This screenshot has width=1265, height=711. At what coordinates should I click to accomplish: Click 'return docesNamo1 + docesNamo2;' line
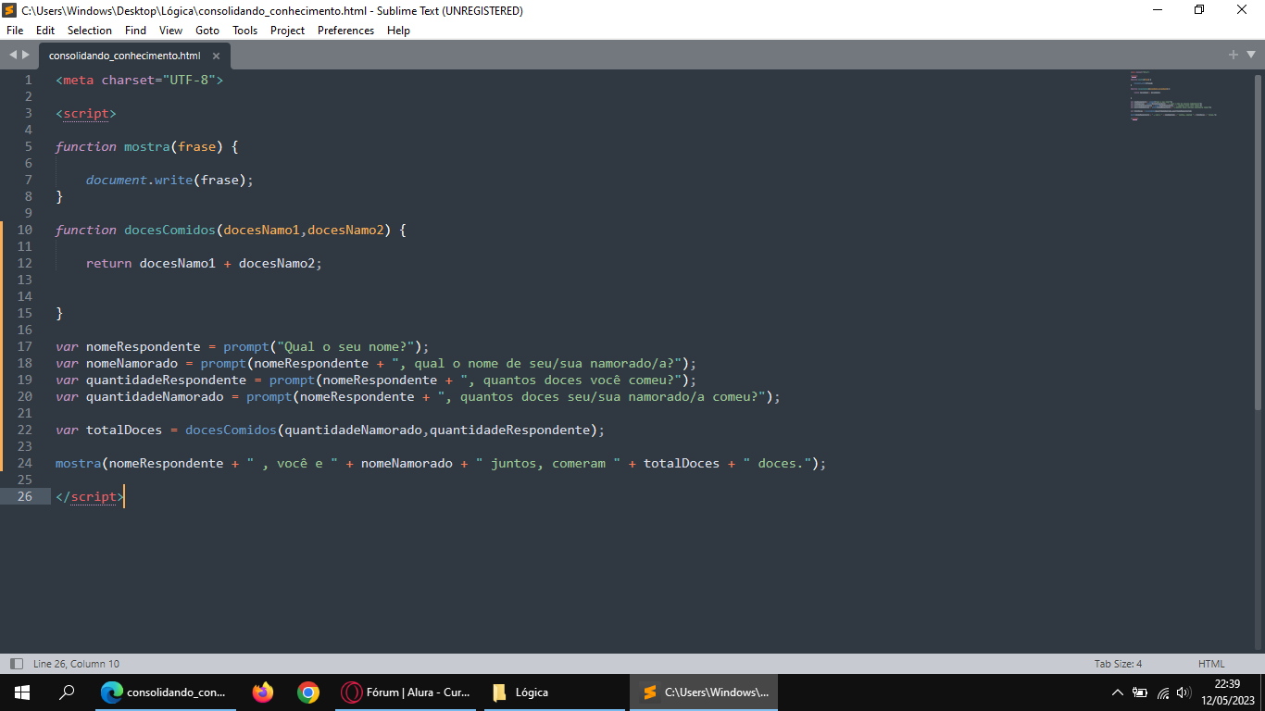(x=204, y=263)
